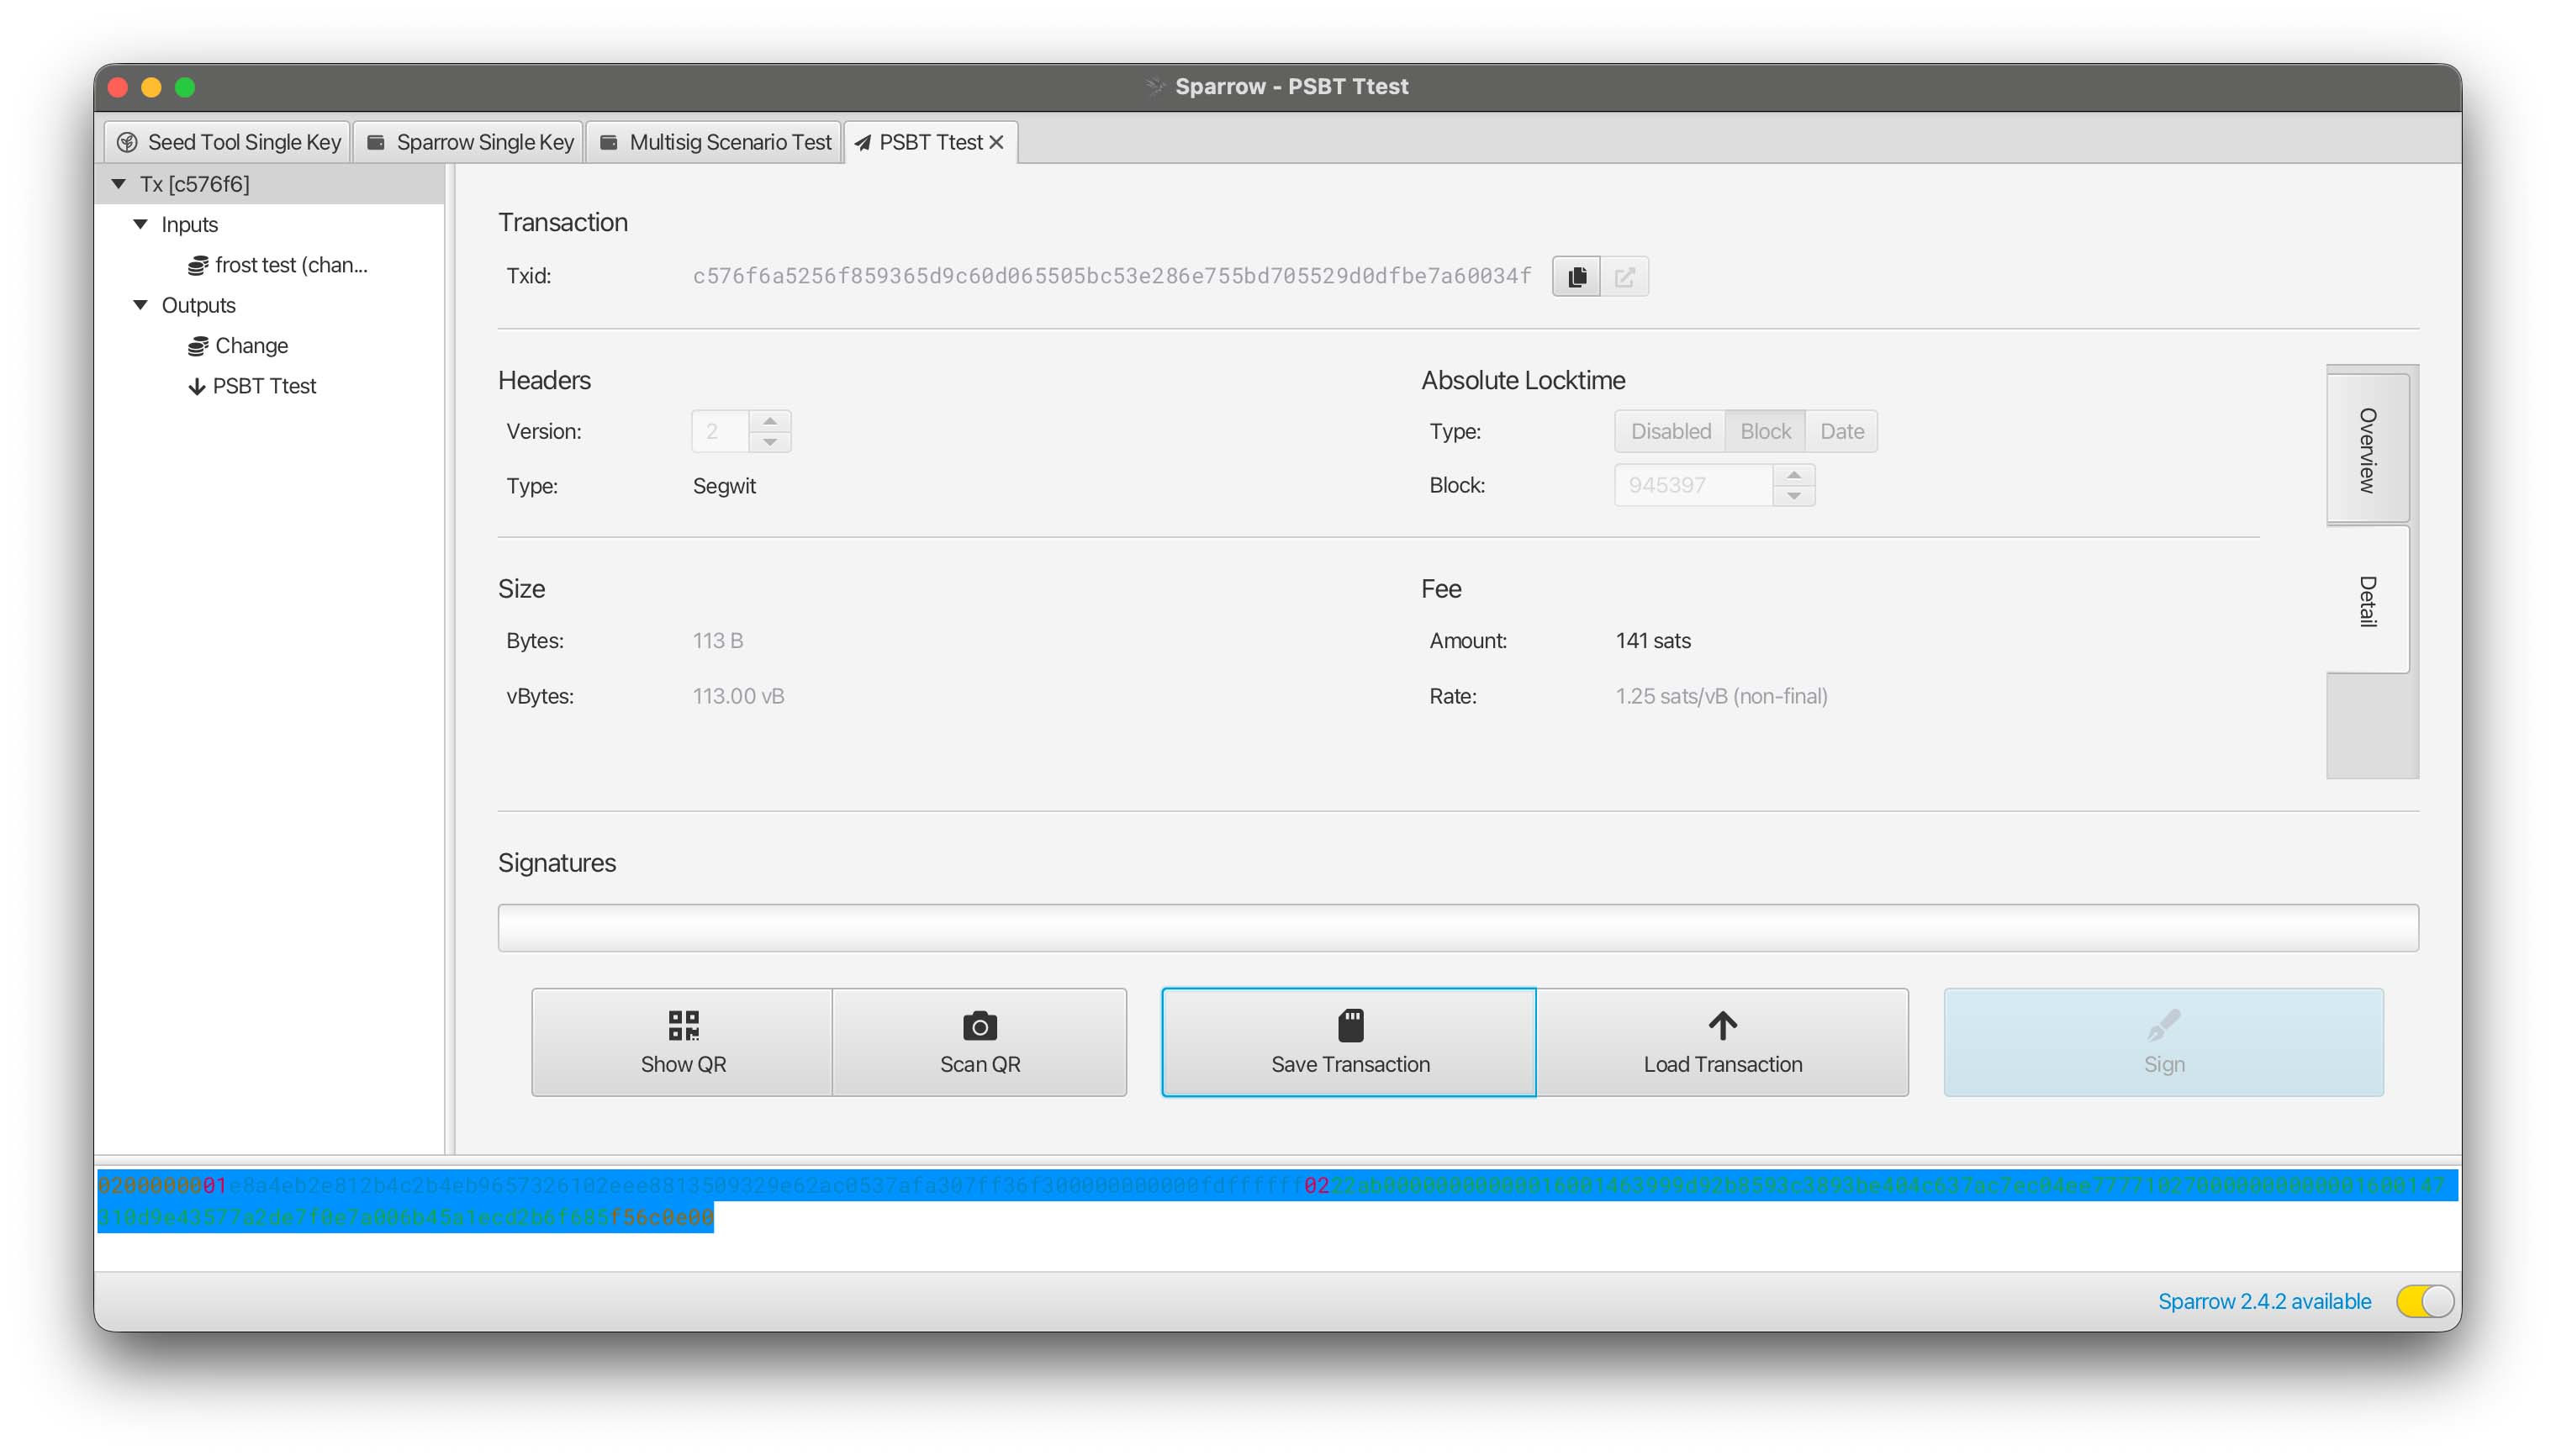Click the Seed Tool Single Key tab icon
The width and height of the screenshot is (2556, 1456).
pos(127,142)
